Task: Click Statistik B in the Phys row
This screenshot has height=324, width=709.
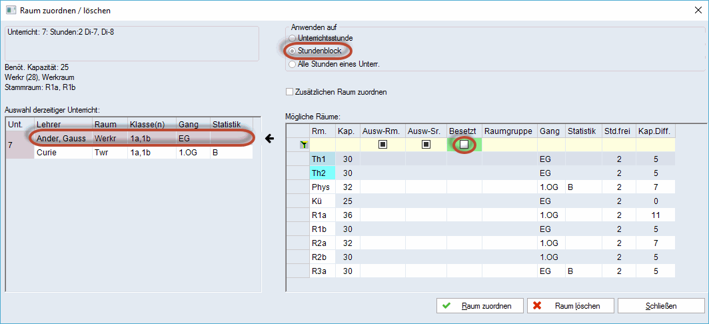Action: [x=584, y=187]
